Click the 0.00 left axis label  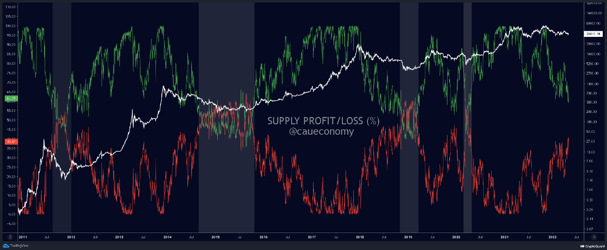click(x=11, y=214)
